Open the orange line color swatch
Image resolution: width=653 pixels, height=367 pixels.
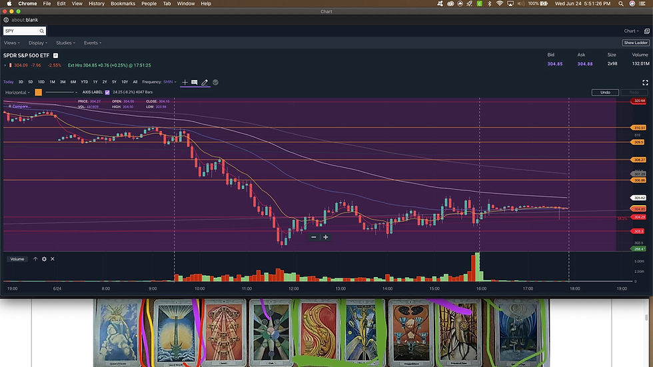tap(39, 93)
